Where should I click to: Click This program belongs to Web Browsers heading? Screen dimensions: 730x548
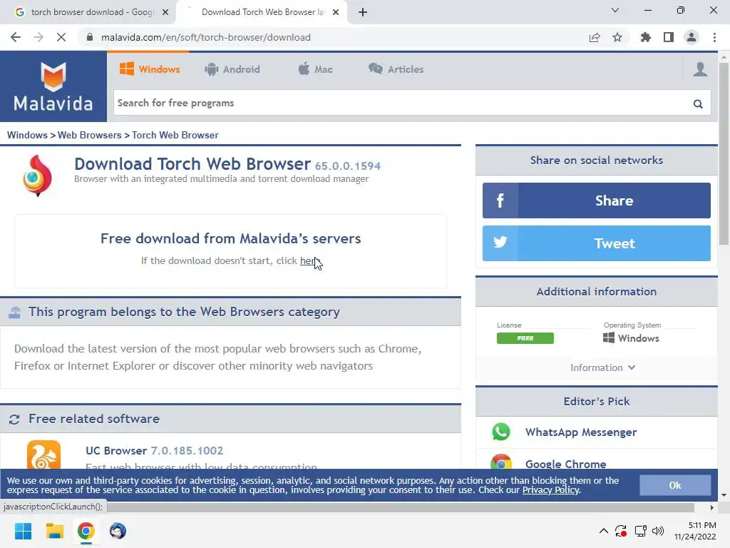point(184,312)
